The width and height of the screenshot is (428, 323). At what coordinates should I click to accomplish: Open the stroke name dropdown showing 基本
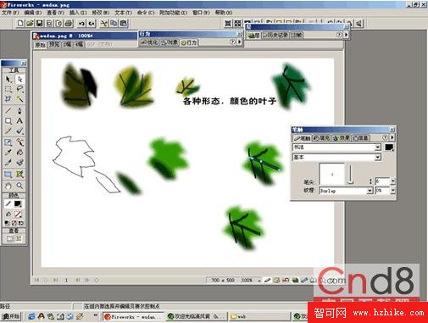[x=336, y=157]
